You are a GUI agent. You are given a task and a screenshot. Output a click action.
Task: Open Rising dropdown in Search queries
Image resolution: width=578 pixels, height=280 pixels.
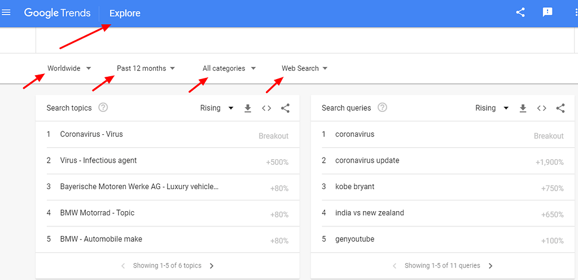[x=492, y=108]
